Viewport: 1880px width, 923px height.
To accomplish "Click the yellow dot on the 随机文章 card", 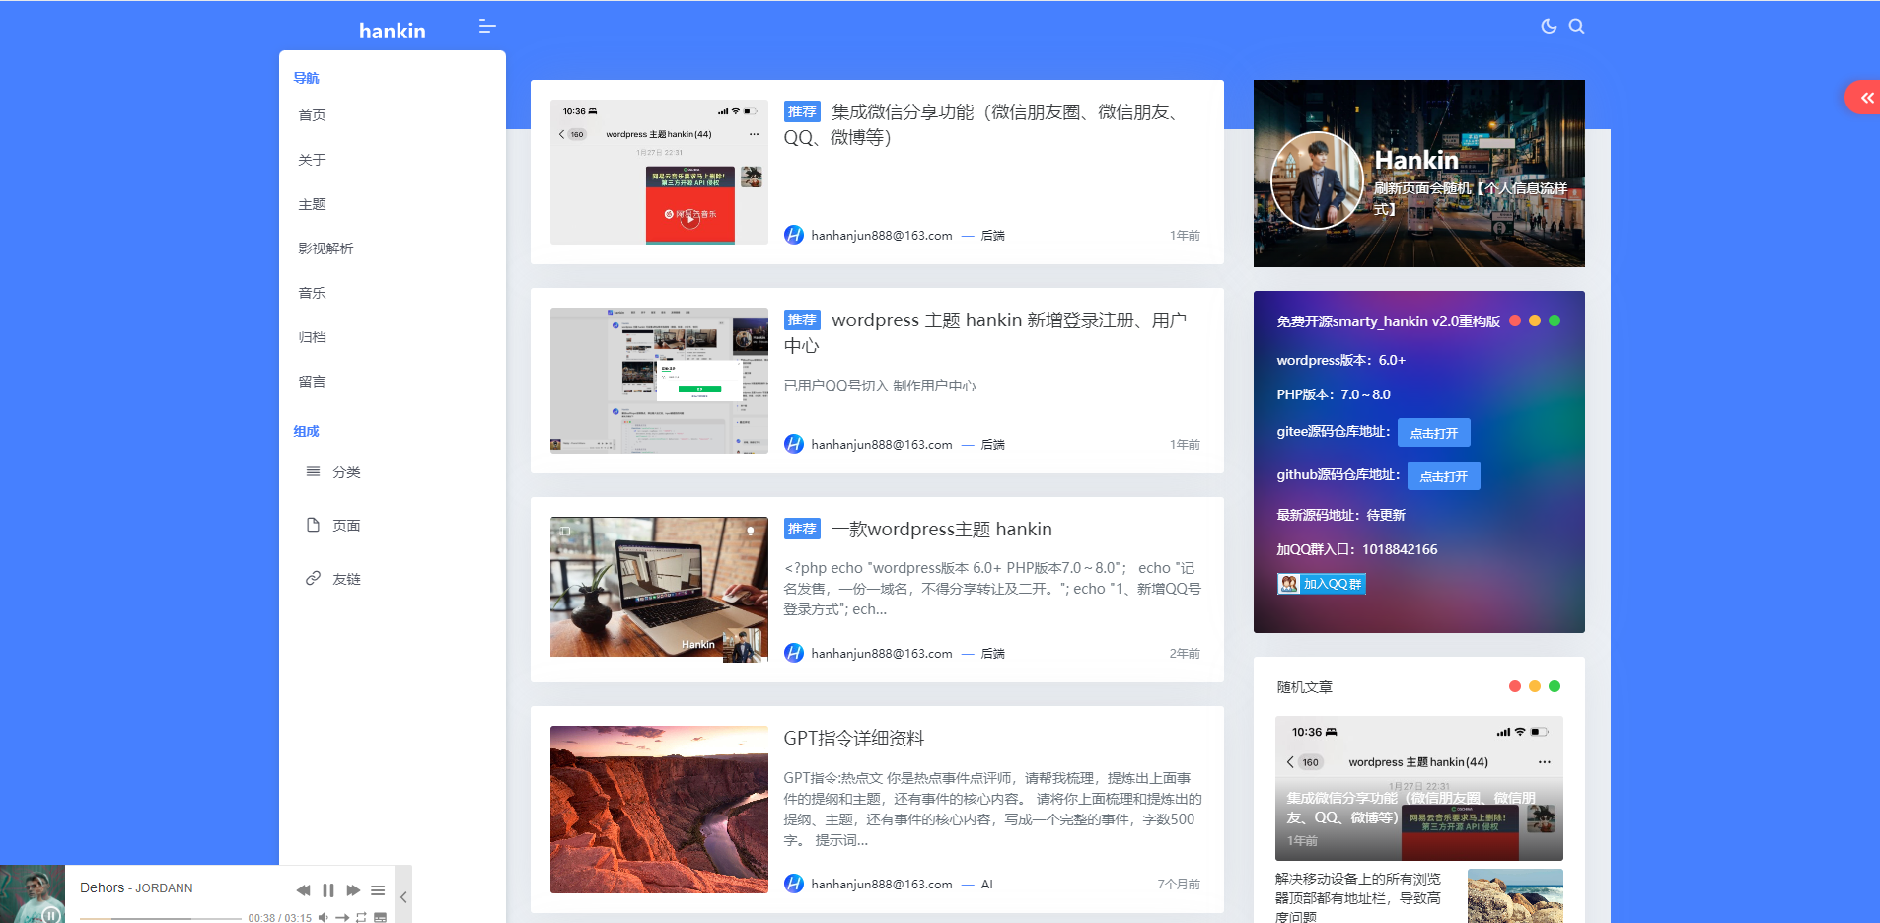I will coord(1535,686).
